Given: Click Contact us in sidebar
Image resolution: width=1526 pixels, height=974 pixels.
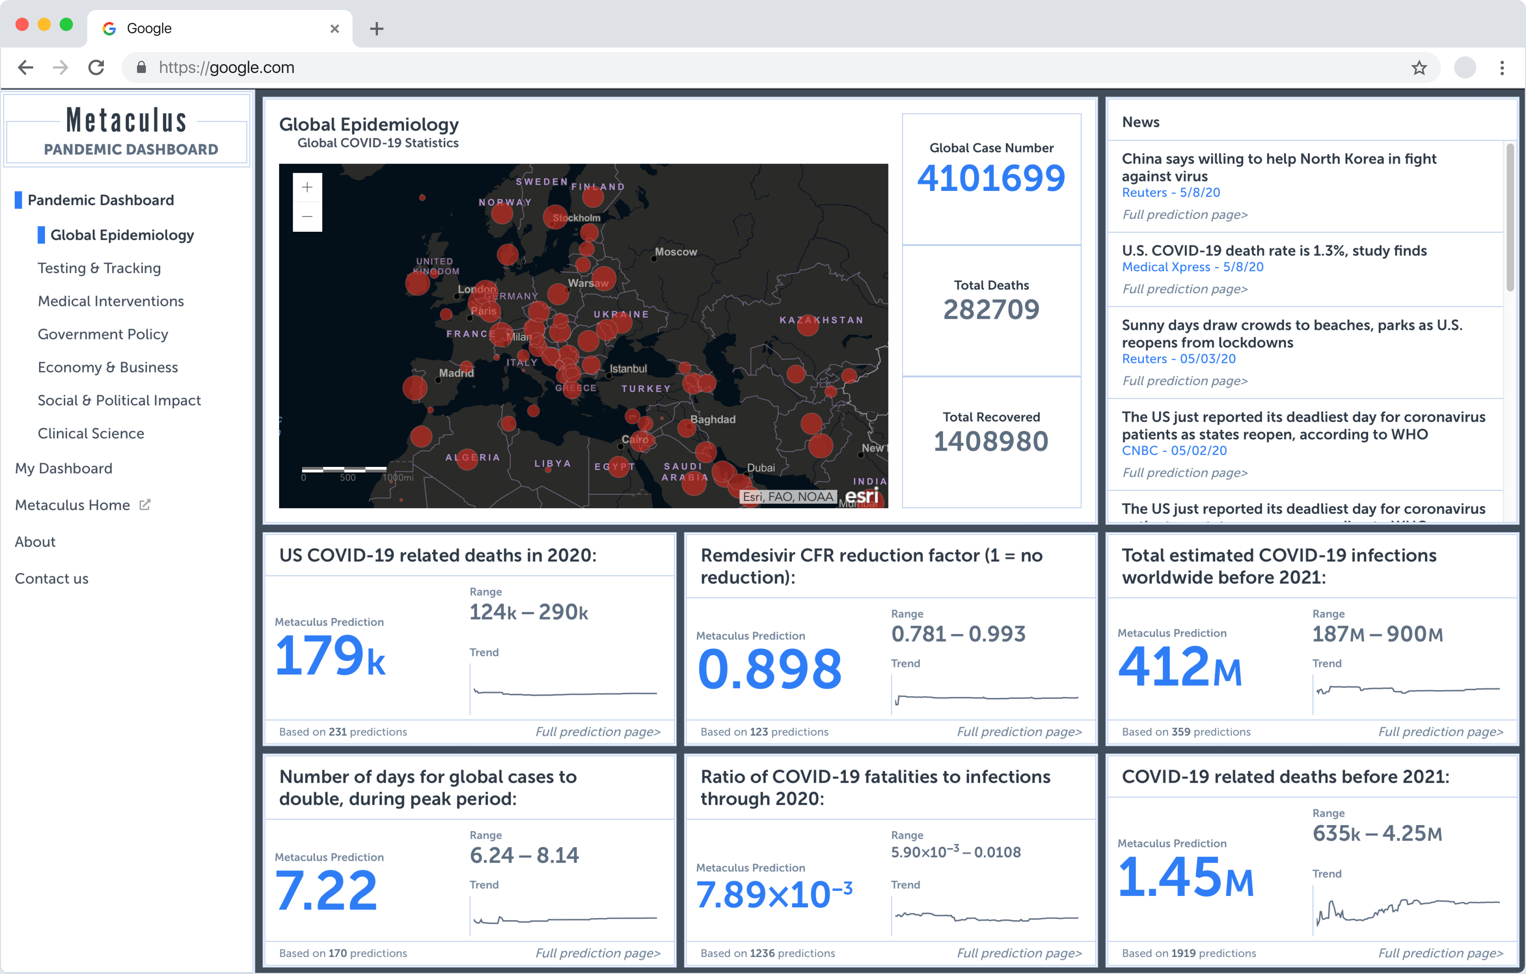Looking at the screenshot, I should click(52, 578).
